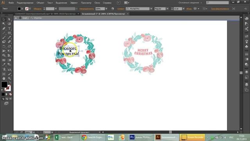This screenshot has width=250, height=141.
Task: Open the Layers panel icon
Action: [x=246, y=85]
